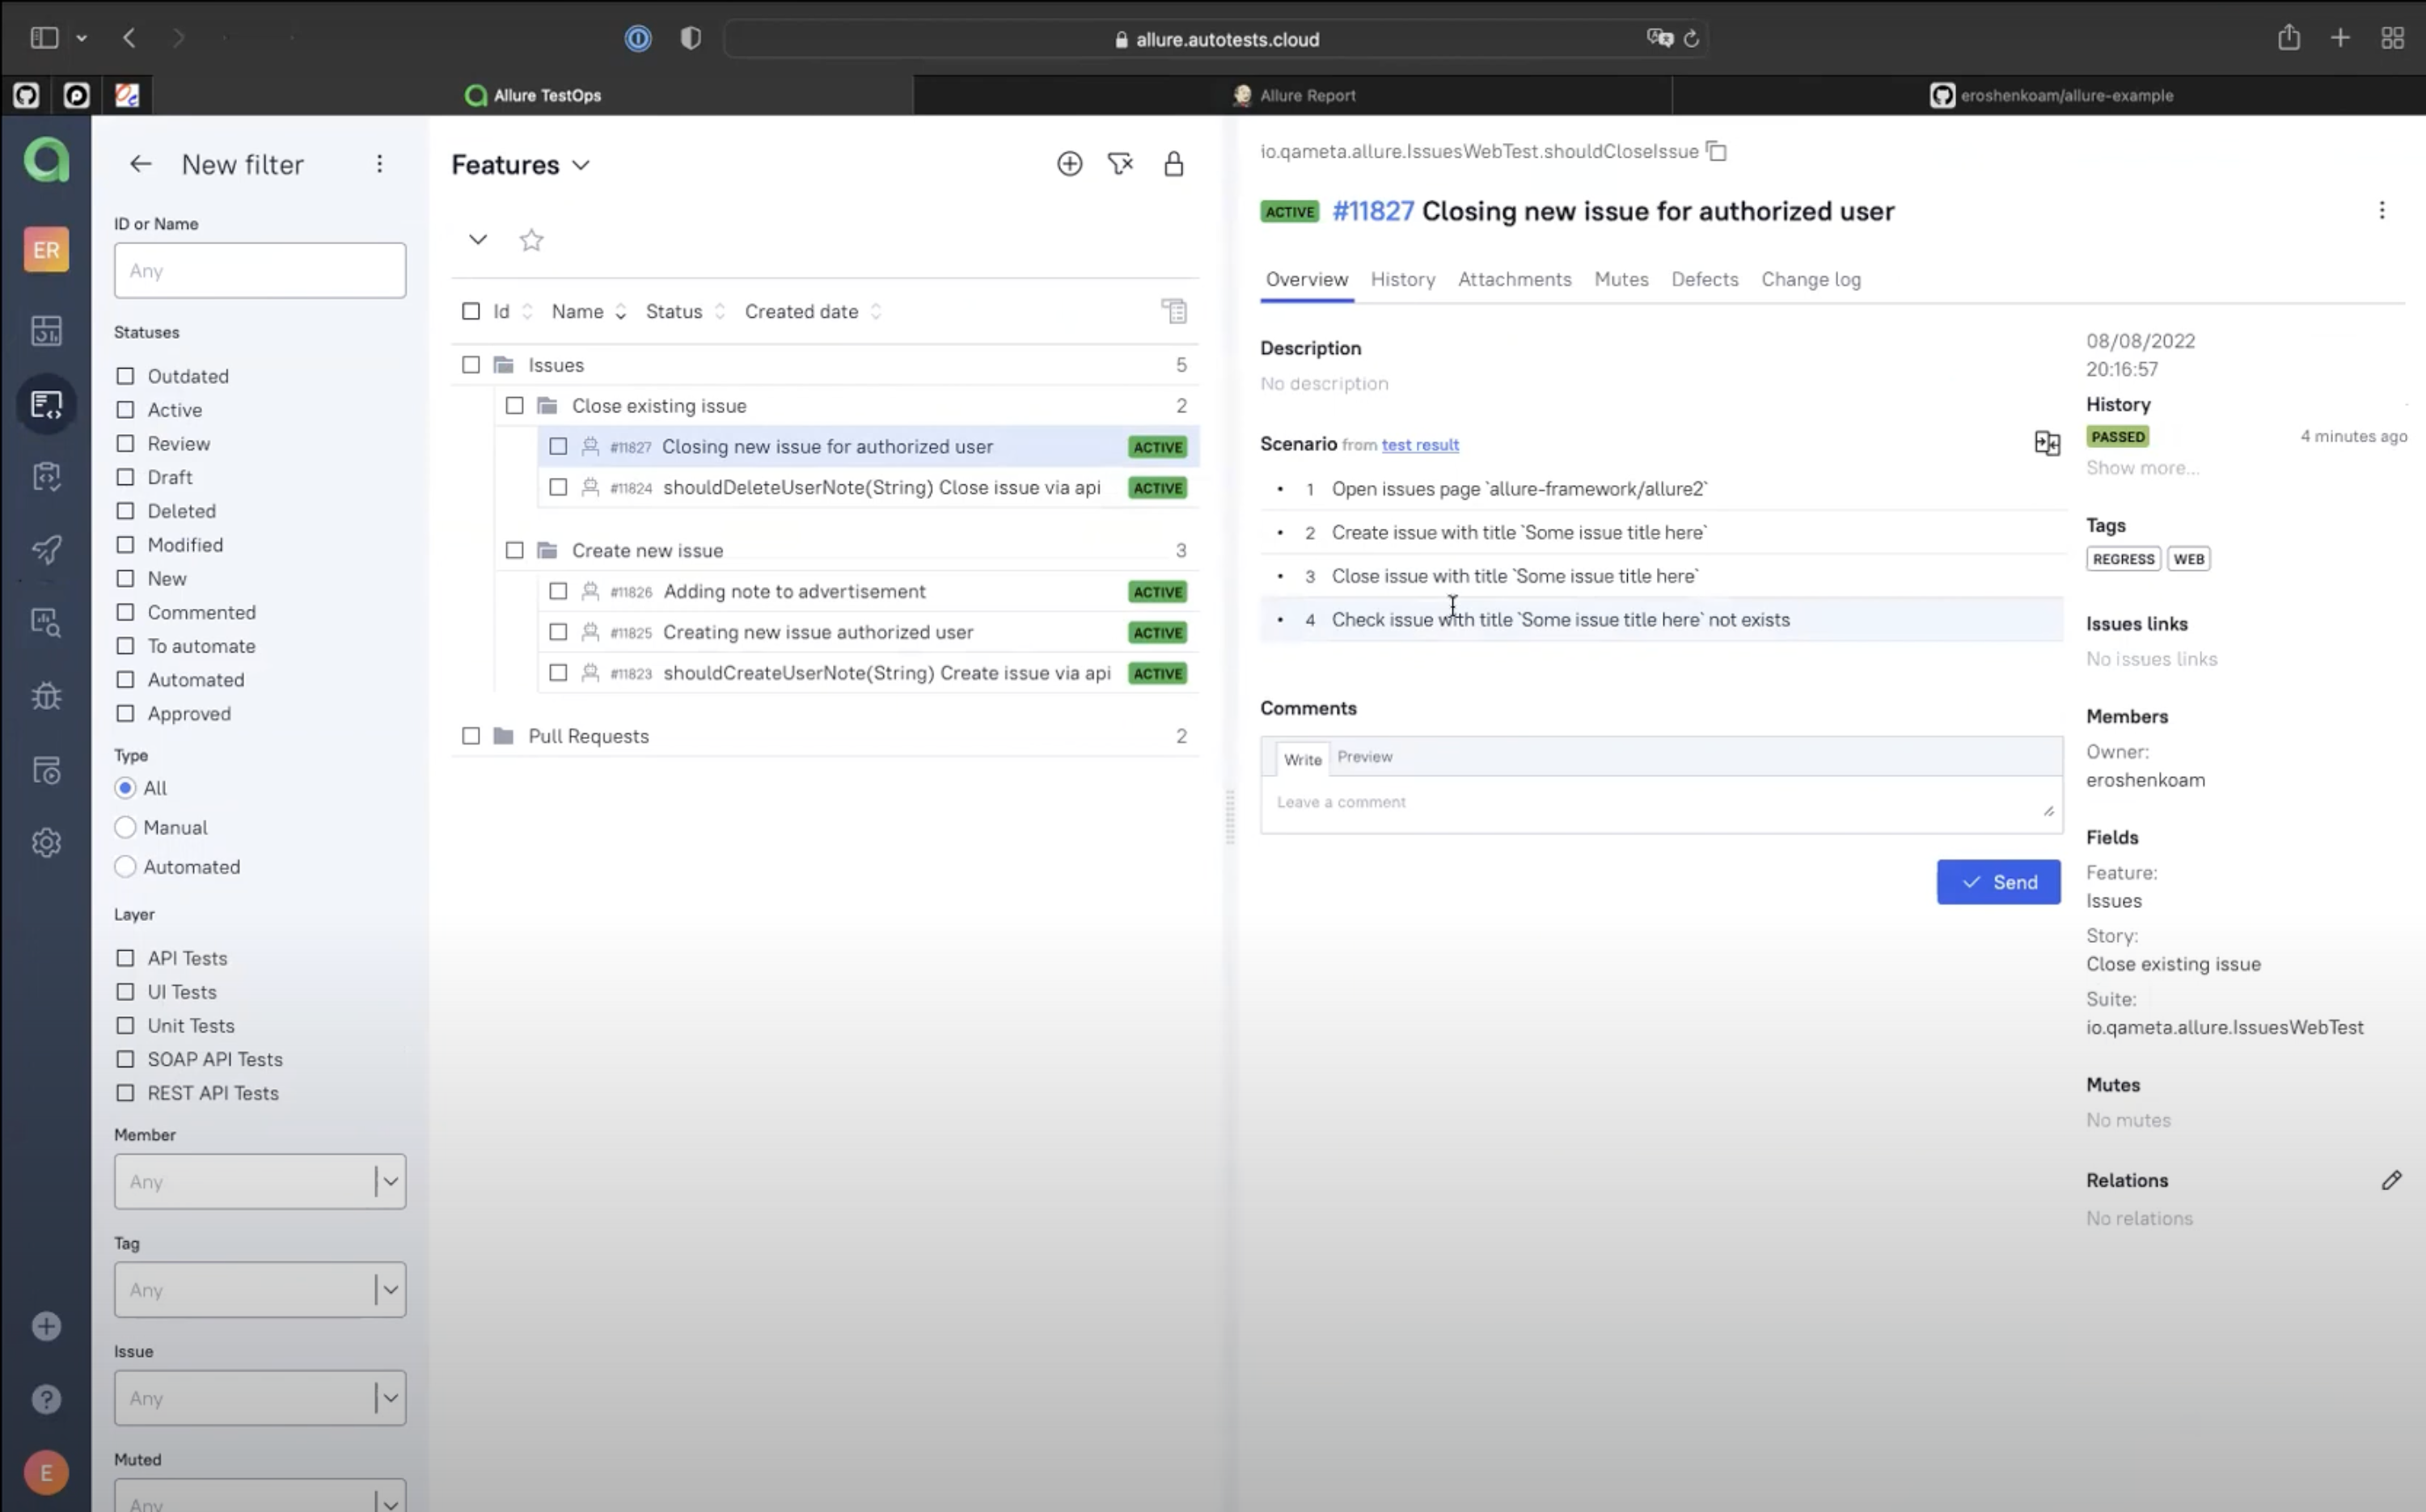2426x1512 pixels.
Task: Click the star favorite icon
Action: [531, 240]
